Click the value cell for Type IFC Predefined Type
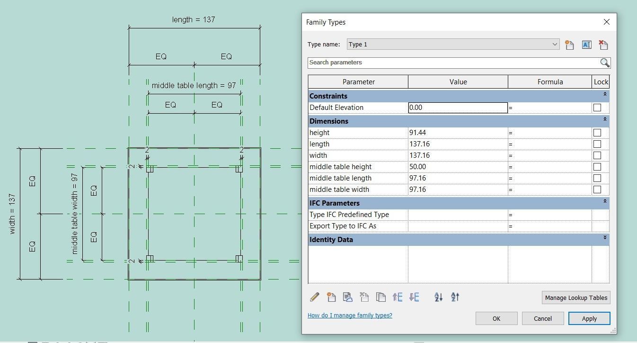Screen dimensions: 637x343 point(458,215)
